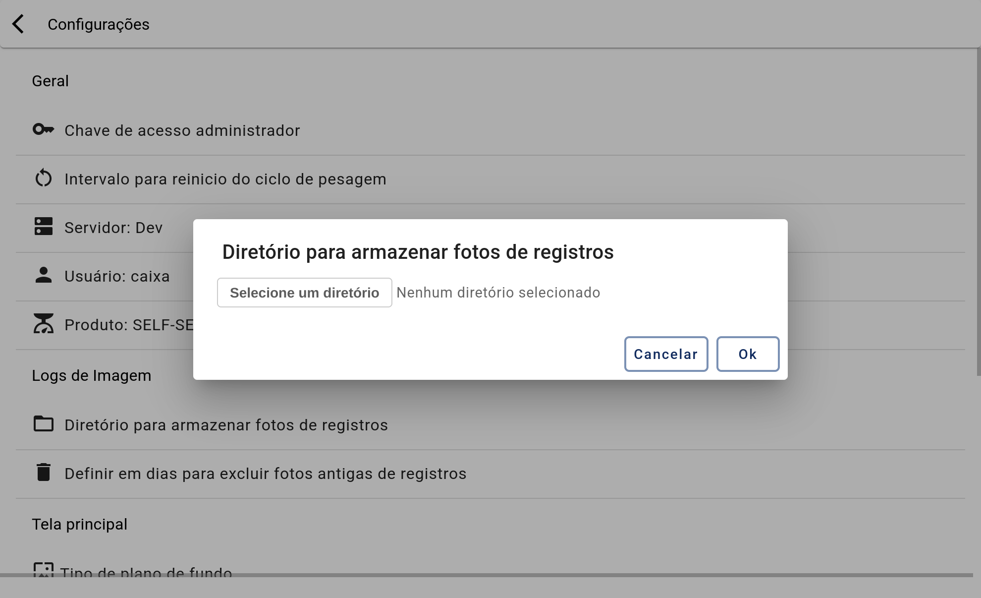The width and height of the screenshot is (981, 598).
Task: Open Chave de acesso administrador setting
Action: [x=490, y=131]
